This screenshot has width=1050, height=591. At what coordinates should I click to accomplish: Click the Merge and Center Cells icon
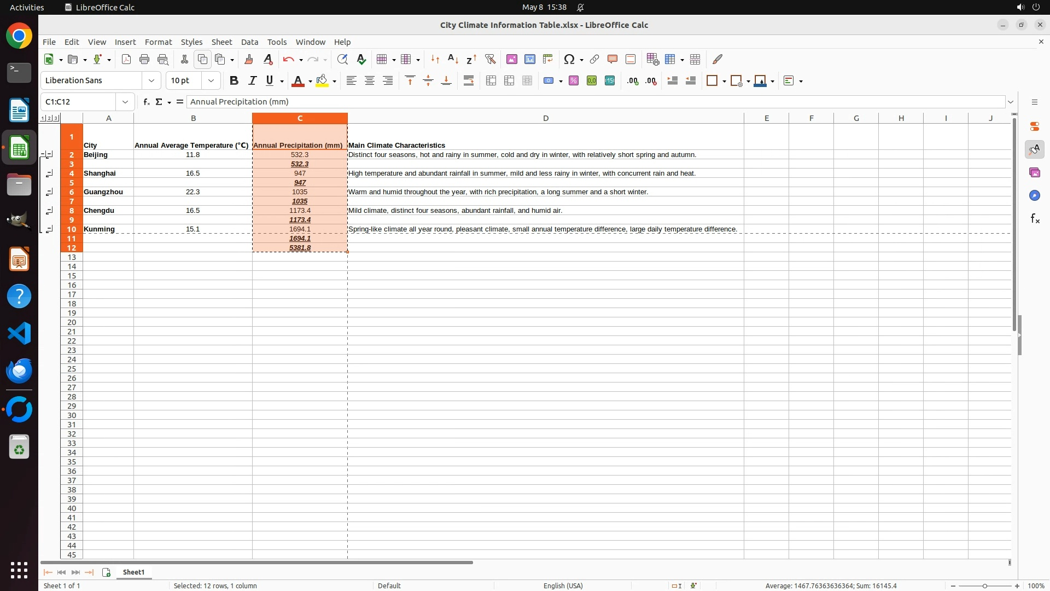pos(491,81)
